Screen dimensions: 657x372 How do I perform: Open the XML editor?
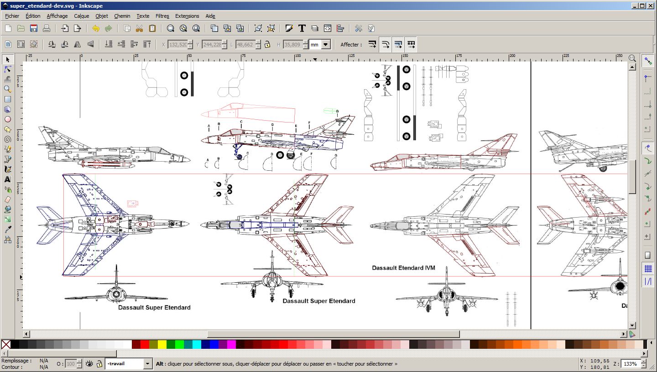pyautogui.click(x=328, y=28)
